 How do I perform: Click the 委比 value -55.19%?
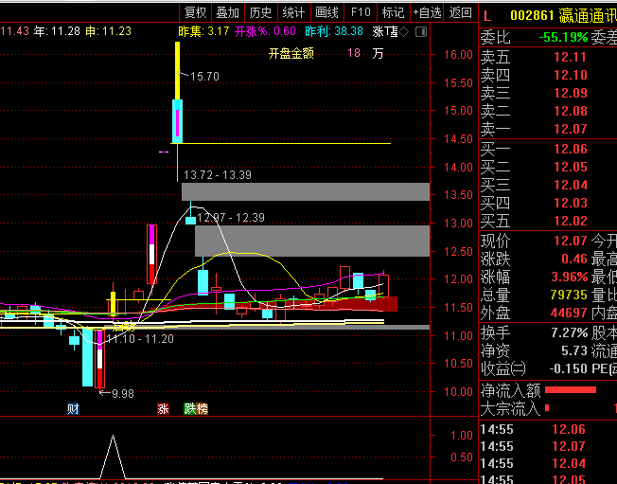click(563, 37)
